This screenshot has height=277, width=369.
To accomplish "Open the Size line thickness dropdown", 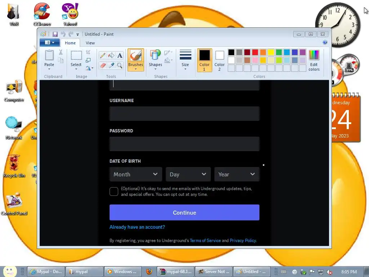I will click(x=185, y=60).
